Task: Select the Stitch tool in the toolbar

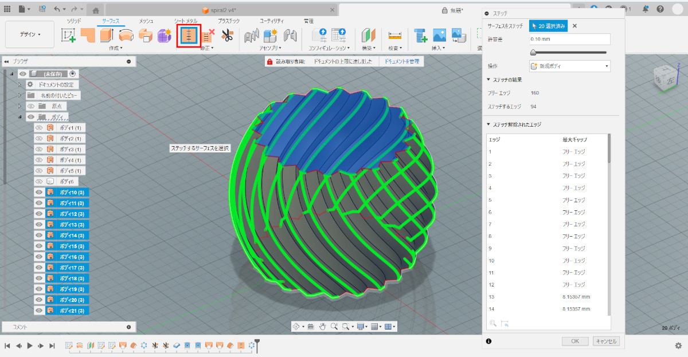Action: point(189,36)
